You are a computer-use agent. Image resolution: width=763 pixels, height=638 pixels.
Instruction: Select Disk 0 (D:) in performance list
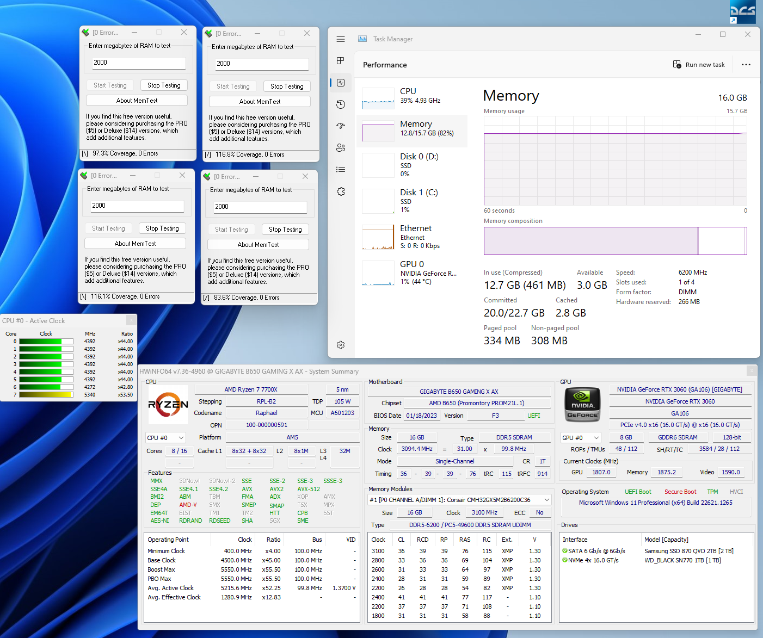pos(412,165)
